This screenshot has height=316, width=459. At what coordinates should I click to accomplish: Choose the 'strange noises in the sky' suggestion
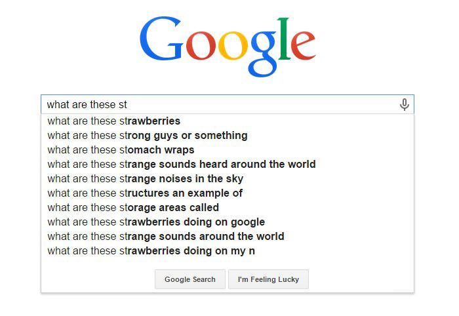(x=227, y=179)
